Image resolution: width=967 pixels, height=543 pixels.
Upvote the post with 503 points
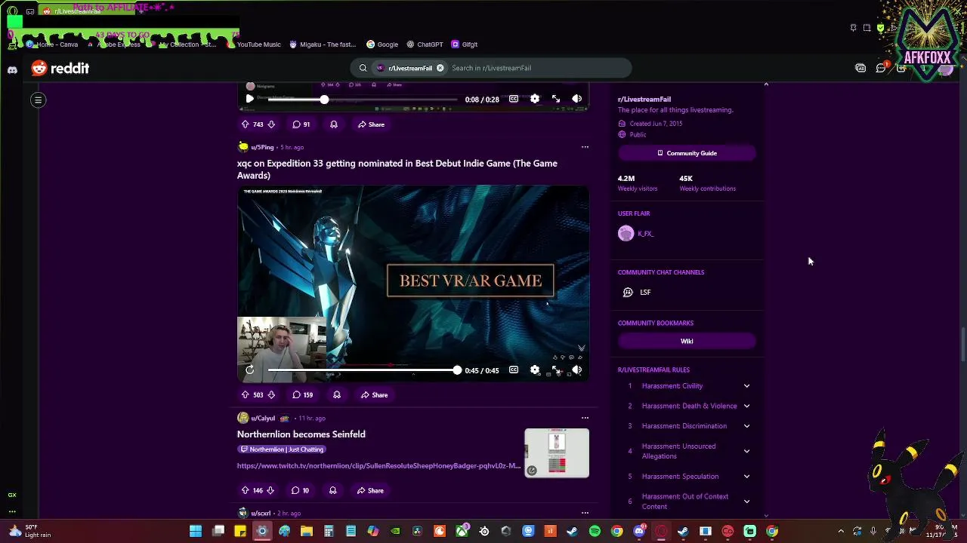(x=245, y=394)
